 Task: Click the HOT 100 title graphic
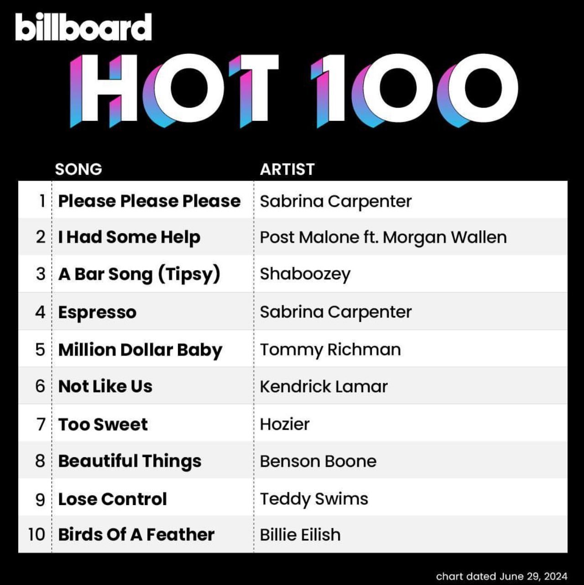pos(294,90)
